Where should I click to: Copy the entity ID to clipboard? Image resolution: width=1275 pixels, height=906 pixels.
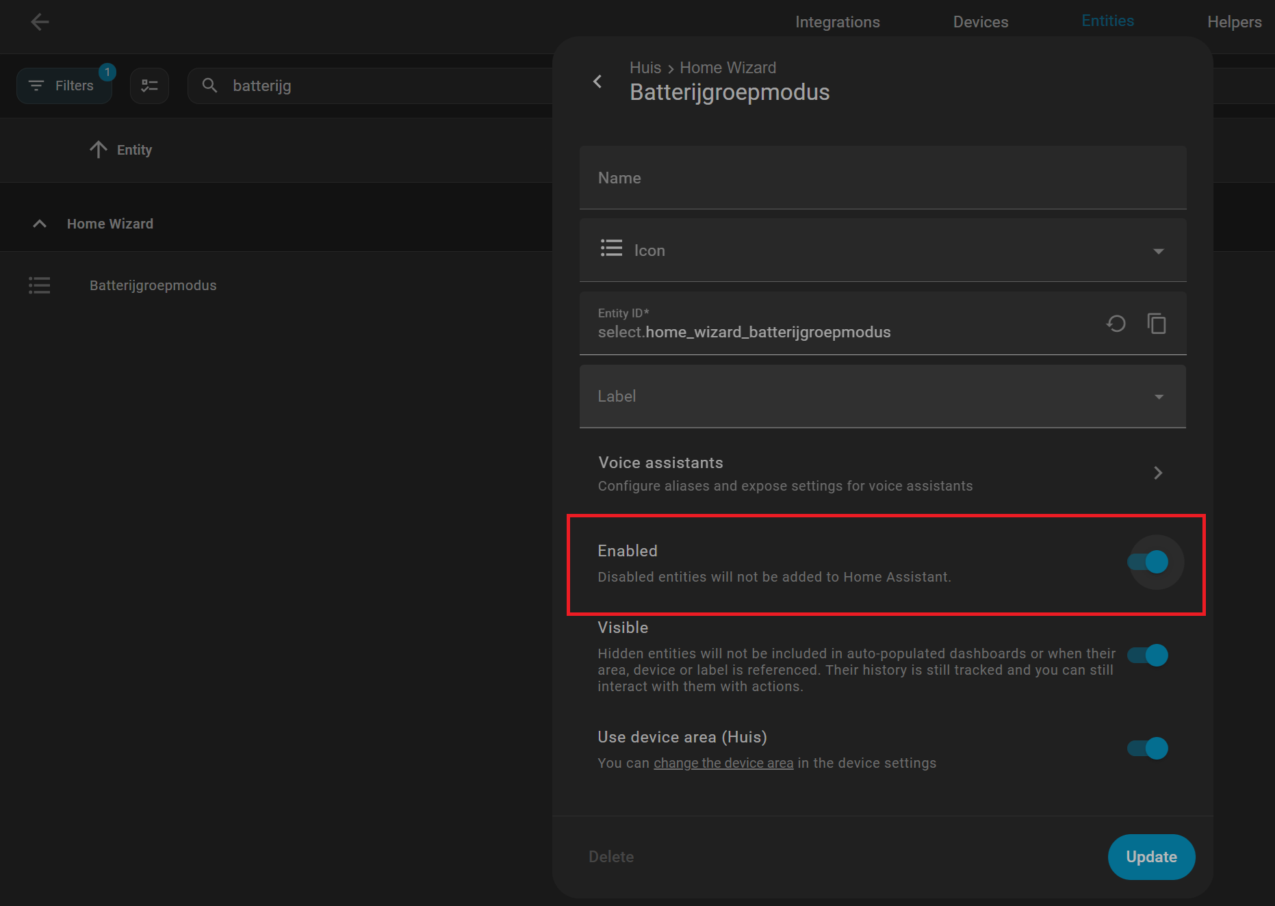(1157, 324)
